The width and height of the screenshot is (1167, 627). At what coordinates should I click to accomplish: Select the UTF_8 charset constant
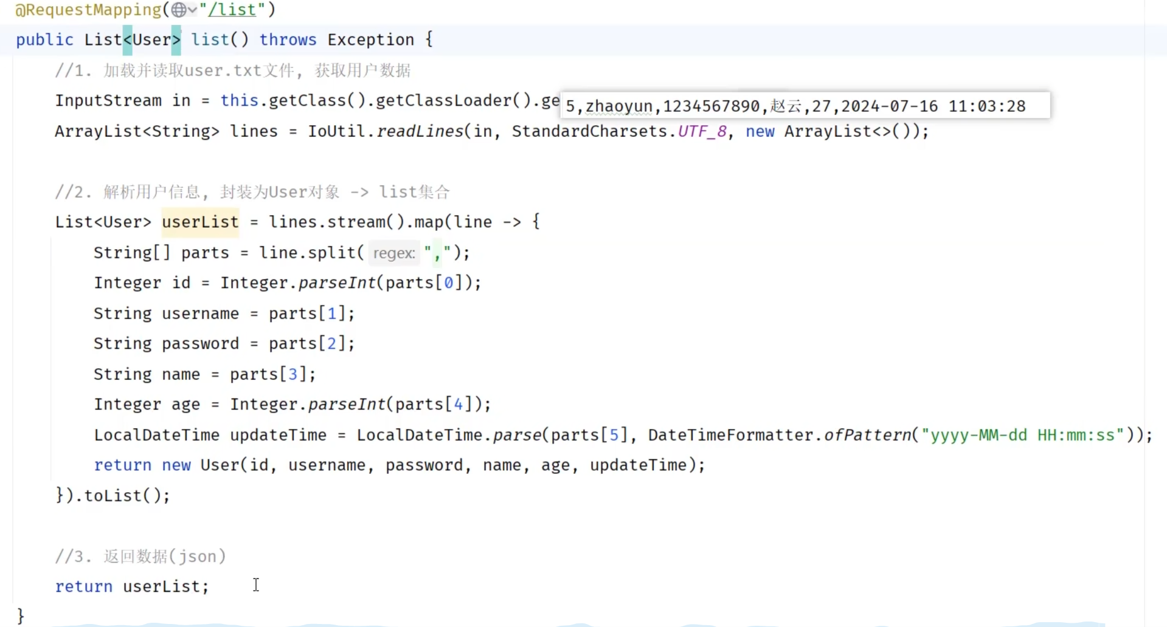click(x=702, y=131)
